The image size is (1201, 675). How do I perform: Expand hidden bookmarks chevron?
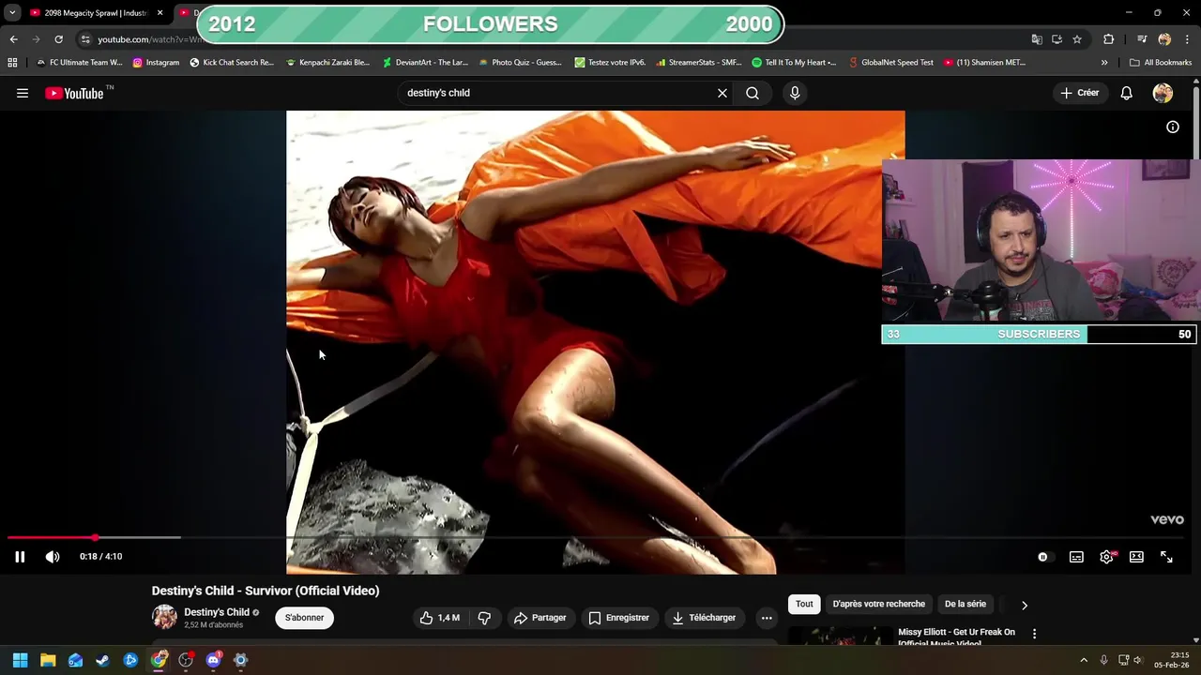point(1104,63)
